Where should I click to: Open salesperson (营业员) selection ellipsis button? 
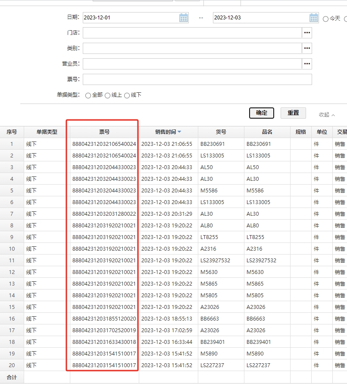point(307,64)
